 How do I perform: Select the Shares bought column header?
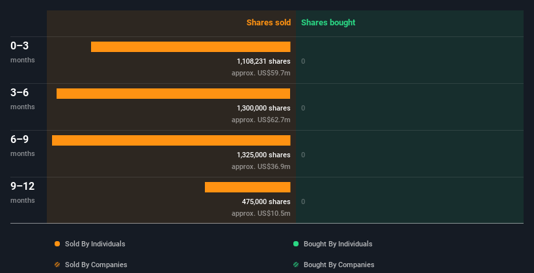[328, 23]
